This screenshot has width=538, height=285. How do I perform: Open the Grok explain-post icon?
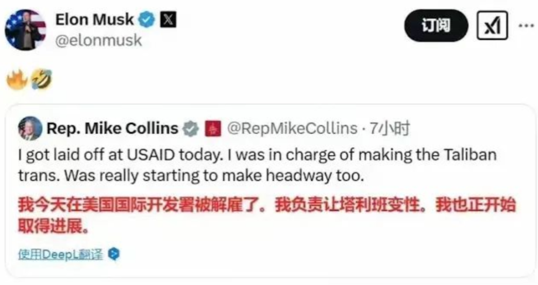pyautogui.click(x=492, y=26)
